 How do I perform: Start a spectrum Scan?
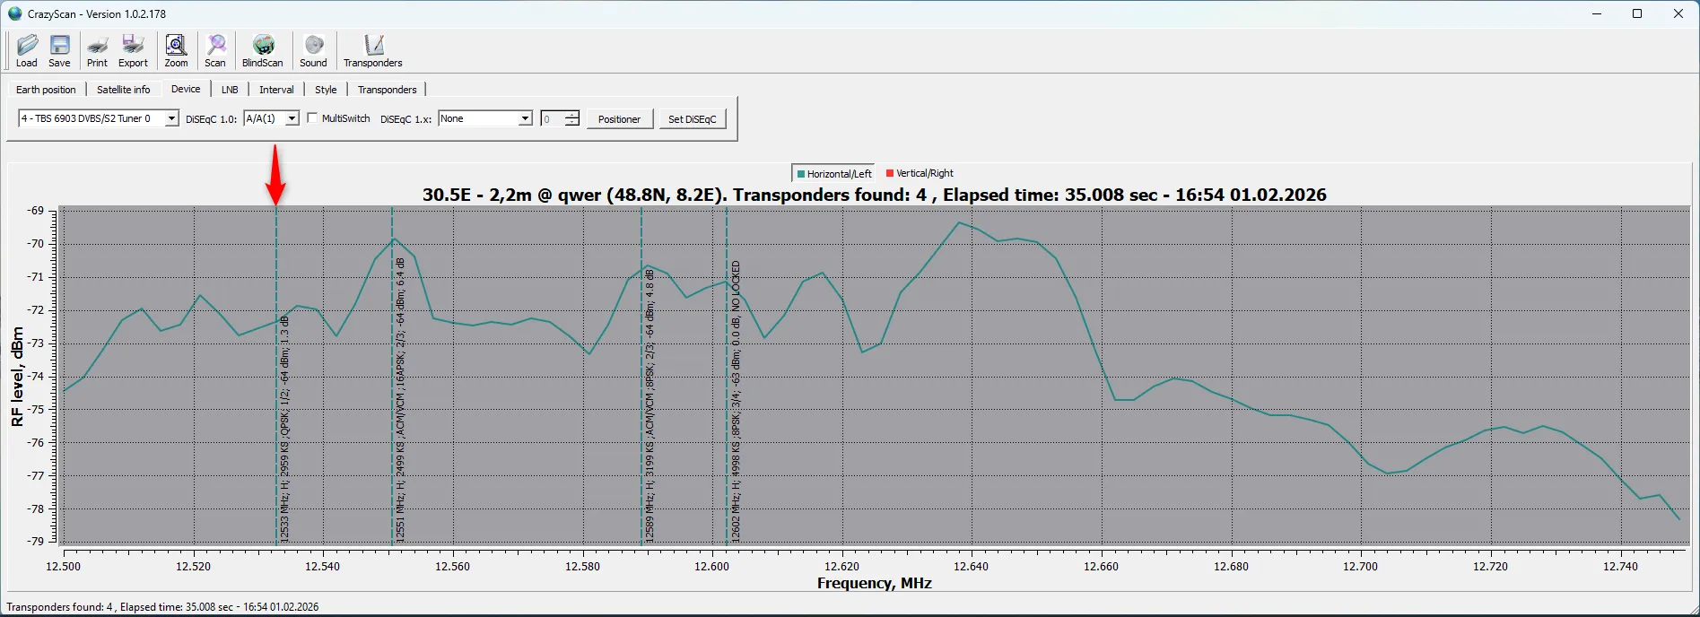tap(215, 50)
